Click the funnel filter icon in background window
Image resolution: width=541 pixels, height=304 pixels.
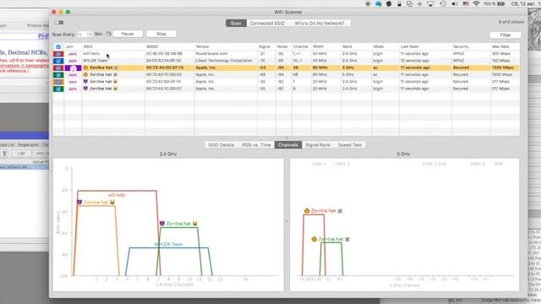tap(4, 154)
